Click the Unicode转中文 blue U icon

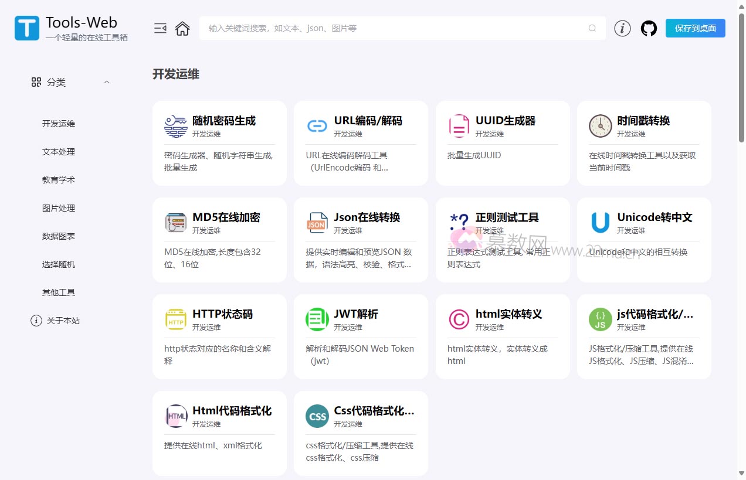point(600,223)
